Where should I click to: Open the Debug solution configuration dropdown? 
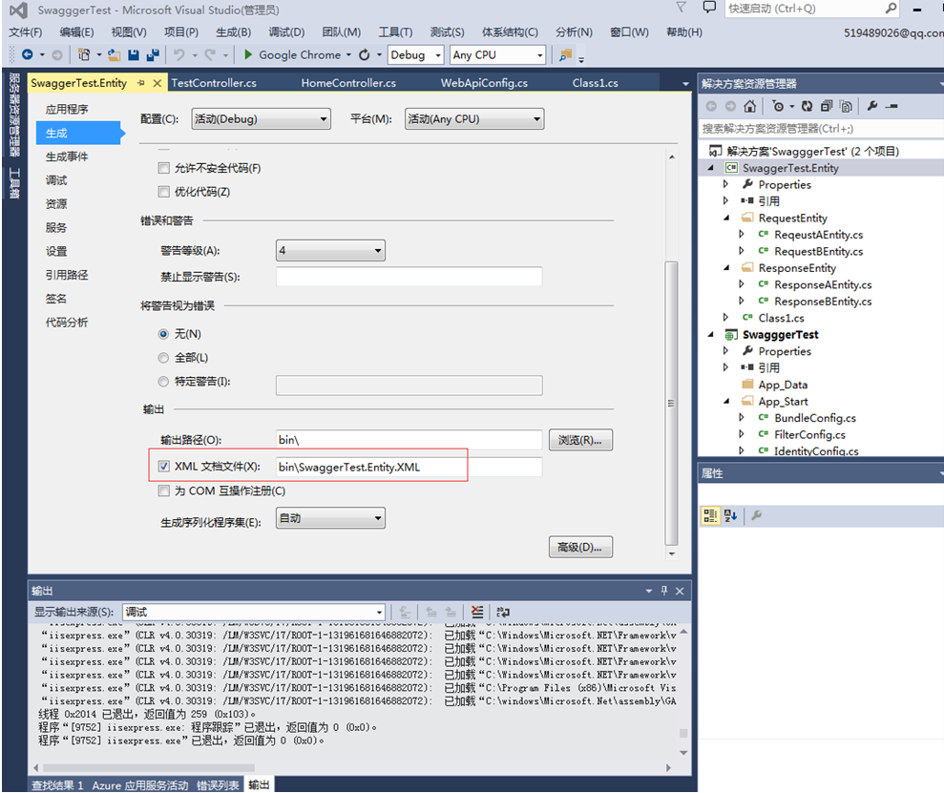[x=416, y=54]
